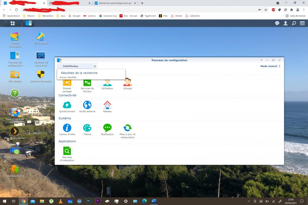This screenshot has width=308, height=205.
Task: Open Services de fichiers settings
Action: tap(87, 86)
